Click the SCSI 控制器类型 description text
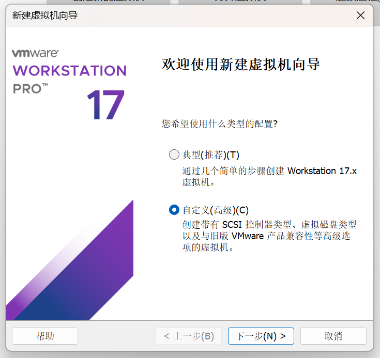Viewport: 380px width, 358px height. 269,236
